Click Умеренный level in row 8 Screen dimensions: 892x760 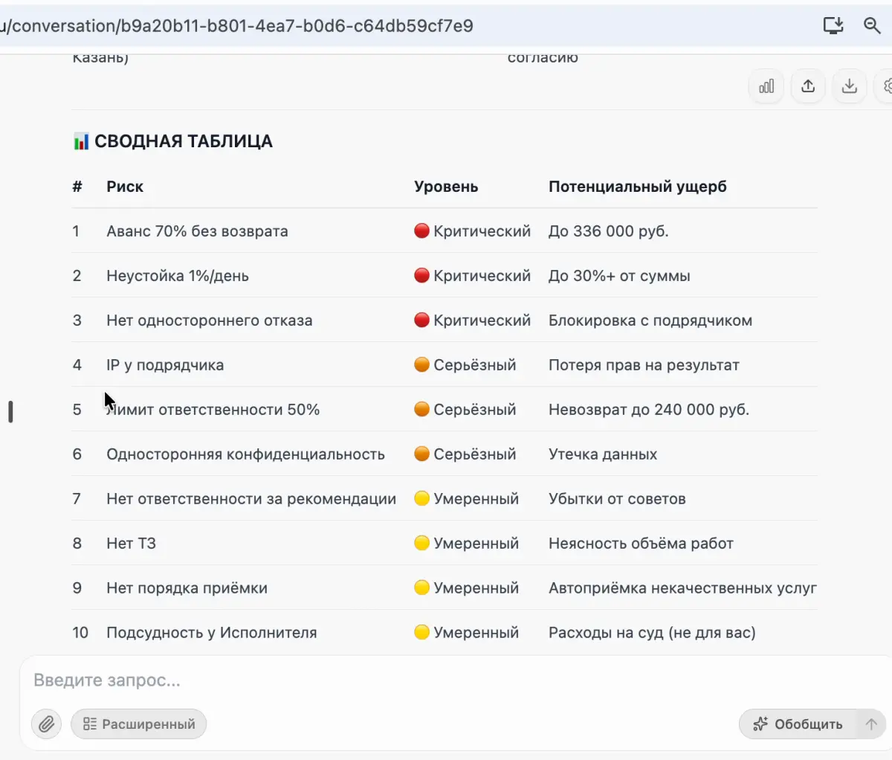point(467,544)
